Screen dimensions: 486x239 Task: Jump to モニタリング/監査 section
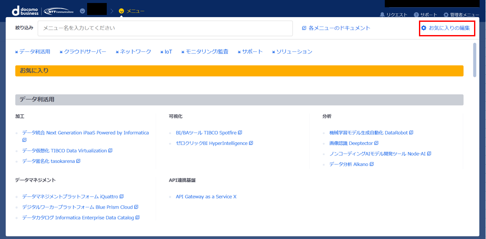(205, 52)
